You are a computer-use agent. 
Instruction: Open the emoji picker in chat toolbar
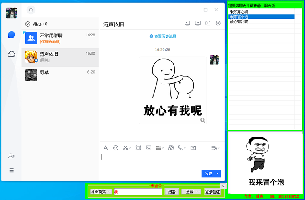(x=116, y=148)
